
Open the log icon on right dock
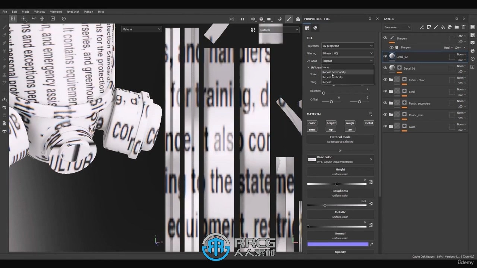(x=473, y=67)
